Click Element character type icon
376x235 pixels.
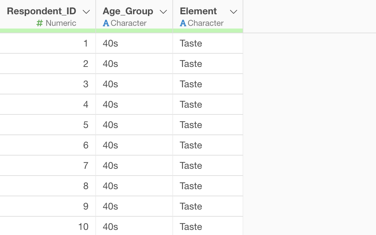pyautogui.click(x=183, y=23)
